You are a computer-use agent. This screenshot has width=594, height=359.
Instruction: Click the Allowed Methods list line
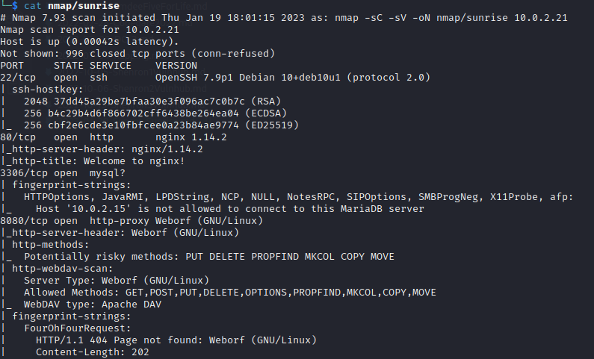230,293
